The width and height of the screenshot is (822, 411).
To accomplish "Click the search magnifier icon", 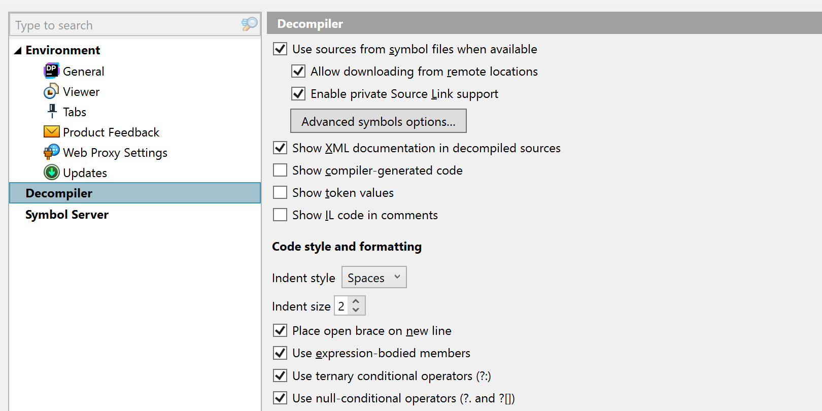I will pos(249,24).
